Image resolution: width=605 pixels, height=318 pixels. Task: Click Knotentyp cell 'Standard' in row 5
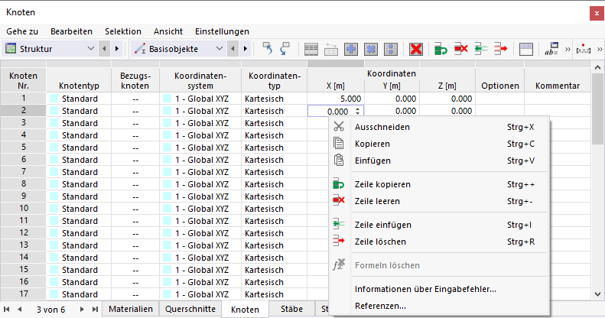point(79,148)
